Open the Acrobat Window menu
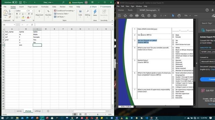This screenshot has height=120, width=215. pyautogui.click(x=139, y=6)
